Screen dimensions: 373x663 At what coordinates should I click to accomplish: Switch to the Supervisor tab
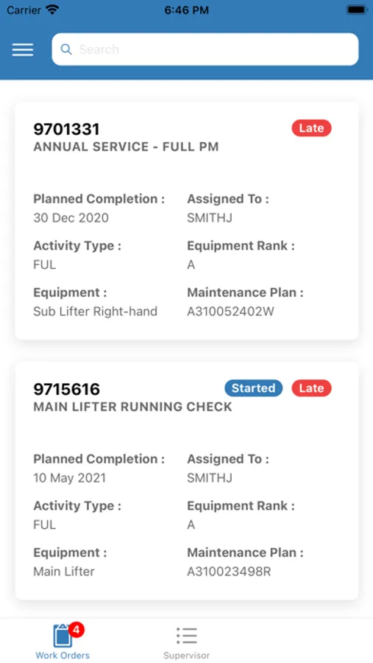click(x=187, y=641)
